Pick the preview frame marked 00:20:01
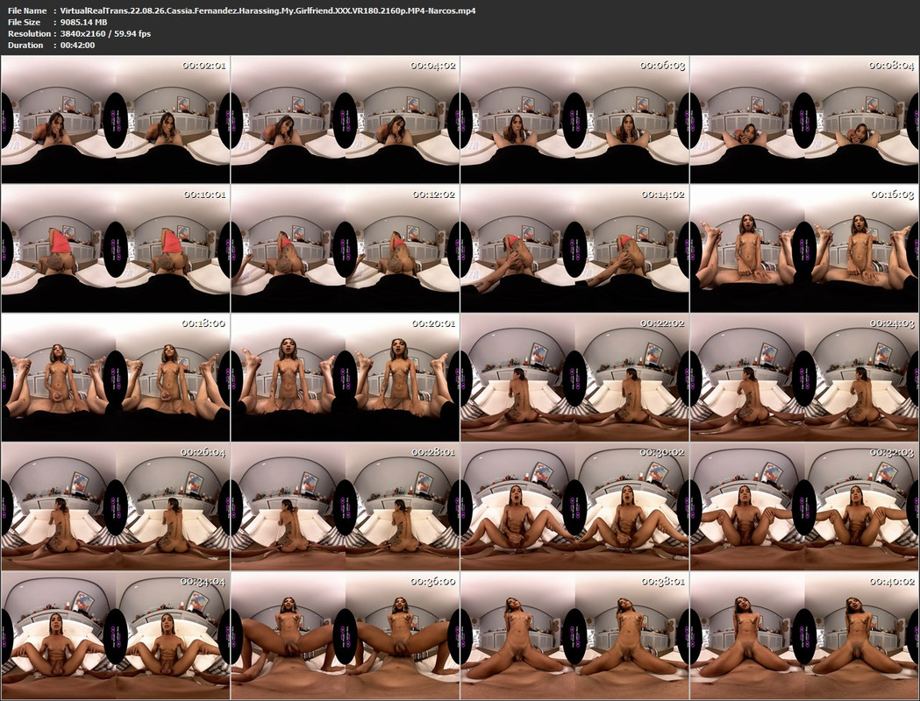Viewport: 920px width, 701px height. click(345, 377)
